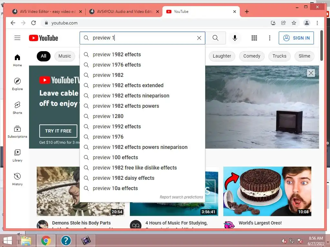Close the AVS4YOU tab
The height and width of the screenshot is (247, 330).
point(157,12)
